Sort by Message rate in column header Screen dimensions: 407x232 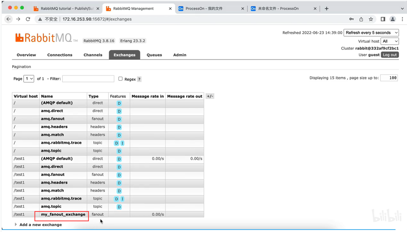tap(148, 96)
